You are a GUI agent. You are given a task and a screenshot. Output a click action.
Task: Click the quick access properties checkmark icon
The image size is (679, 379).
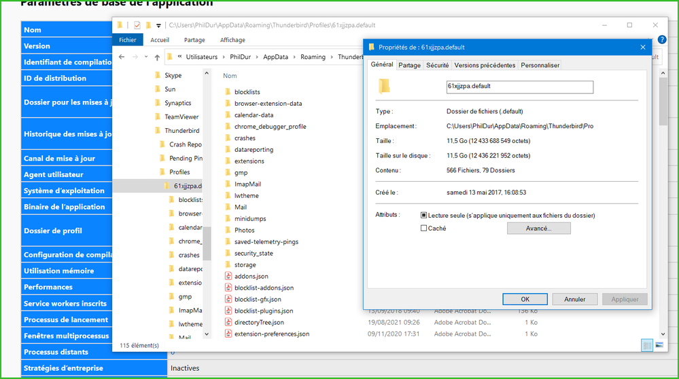click(x=137, y=25)
